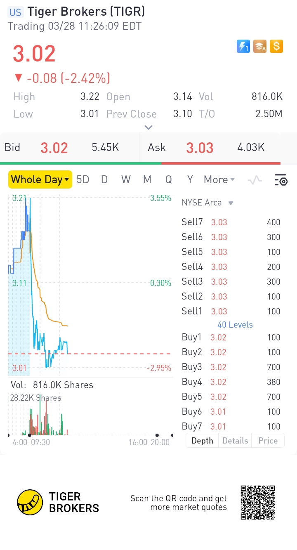Select the Sell7 order row
The width and height of the screenshot is (297, 550).
(231, 222)
